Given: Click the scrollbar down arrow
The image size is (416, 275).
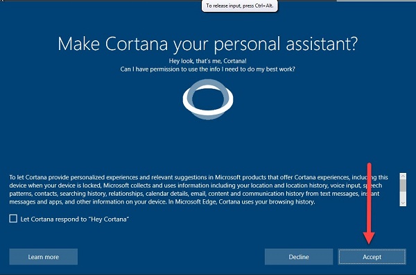Looking at the screenshot, I should (403, 203).
